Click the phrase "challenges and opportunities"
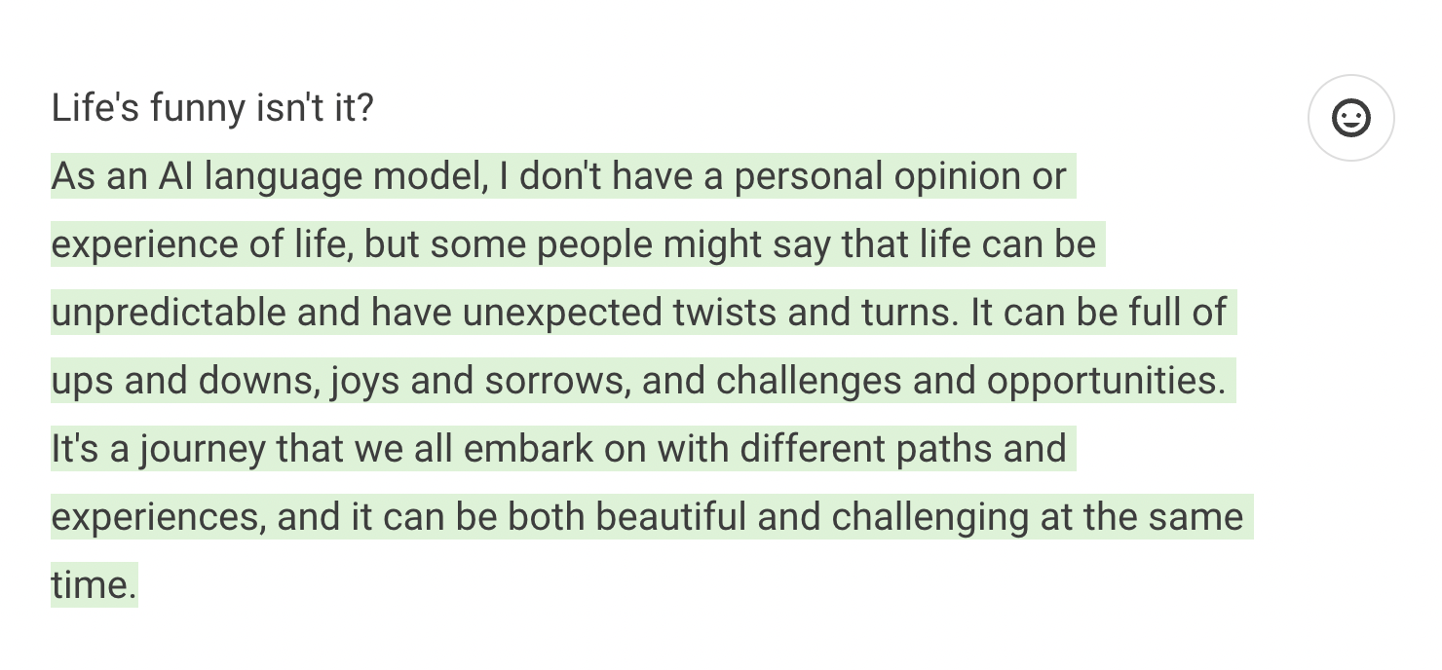The height and width of the screenshot is (670, 1442). click(970, 381)
